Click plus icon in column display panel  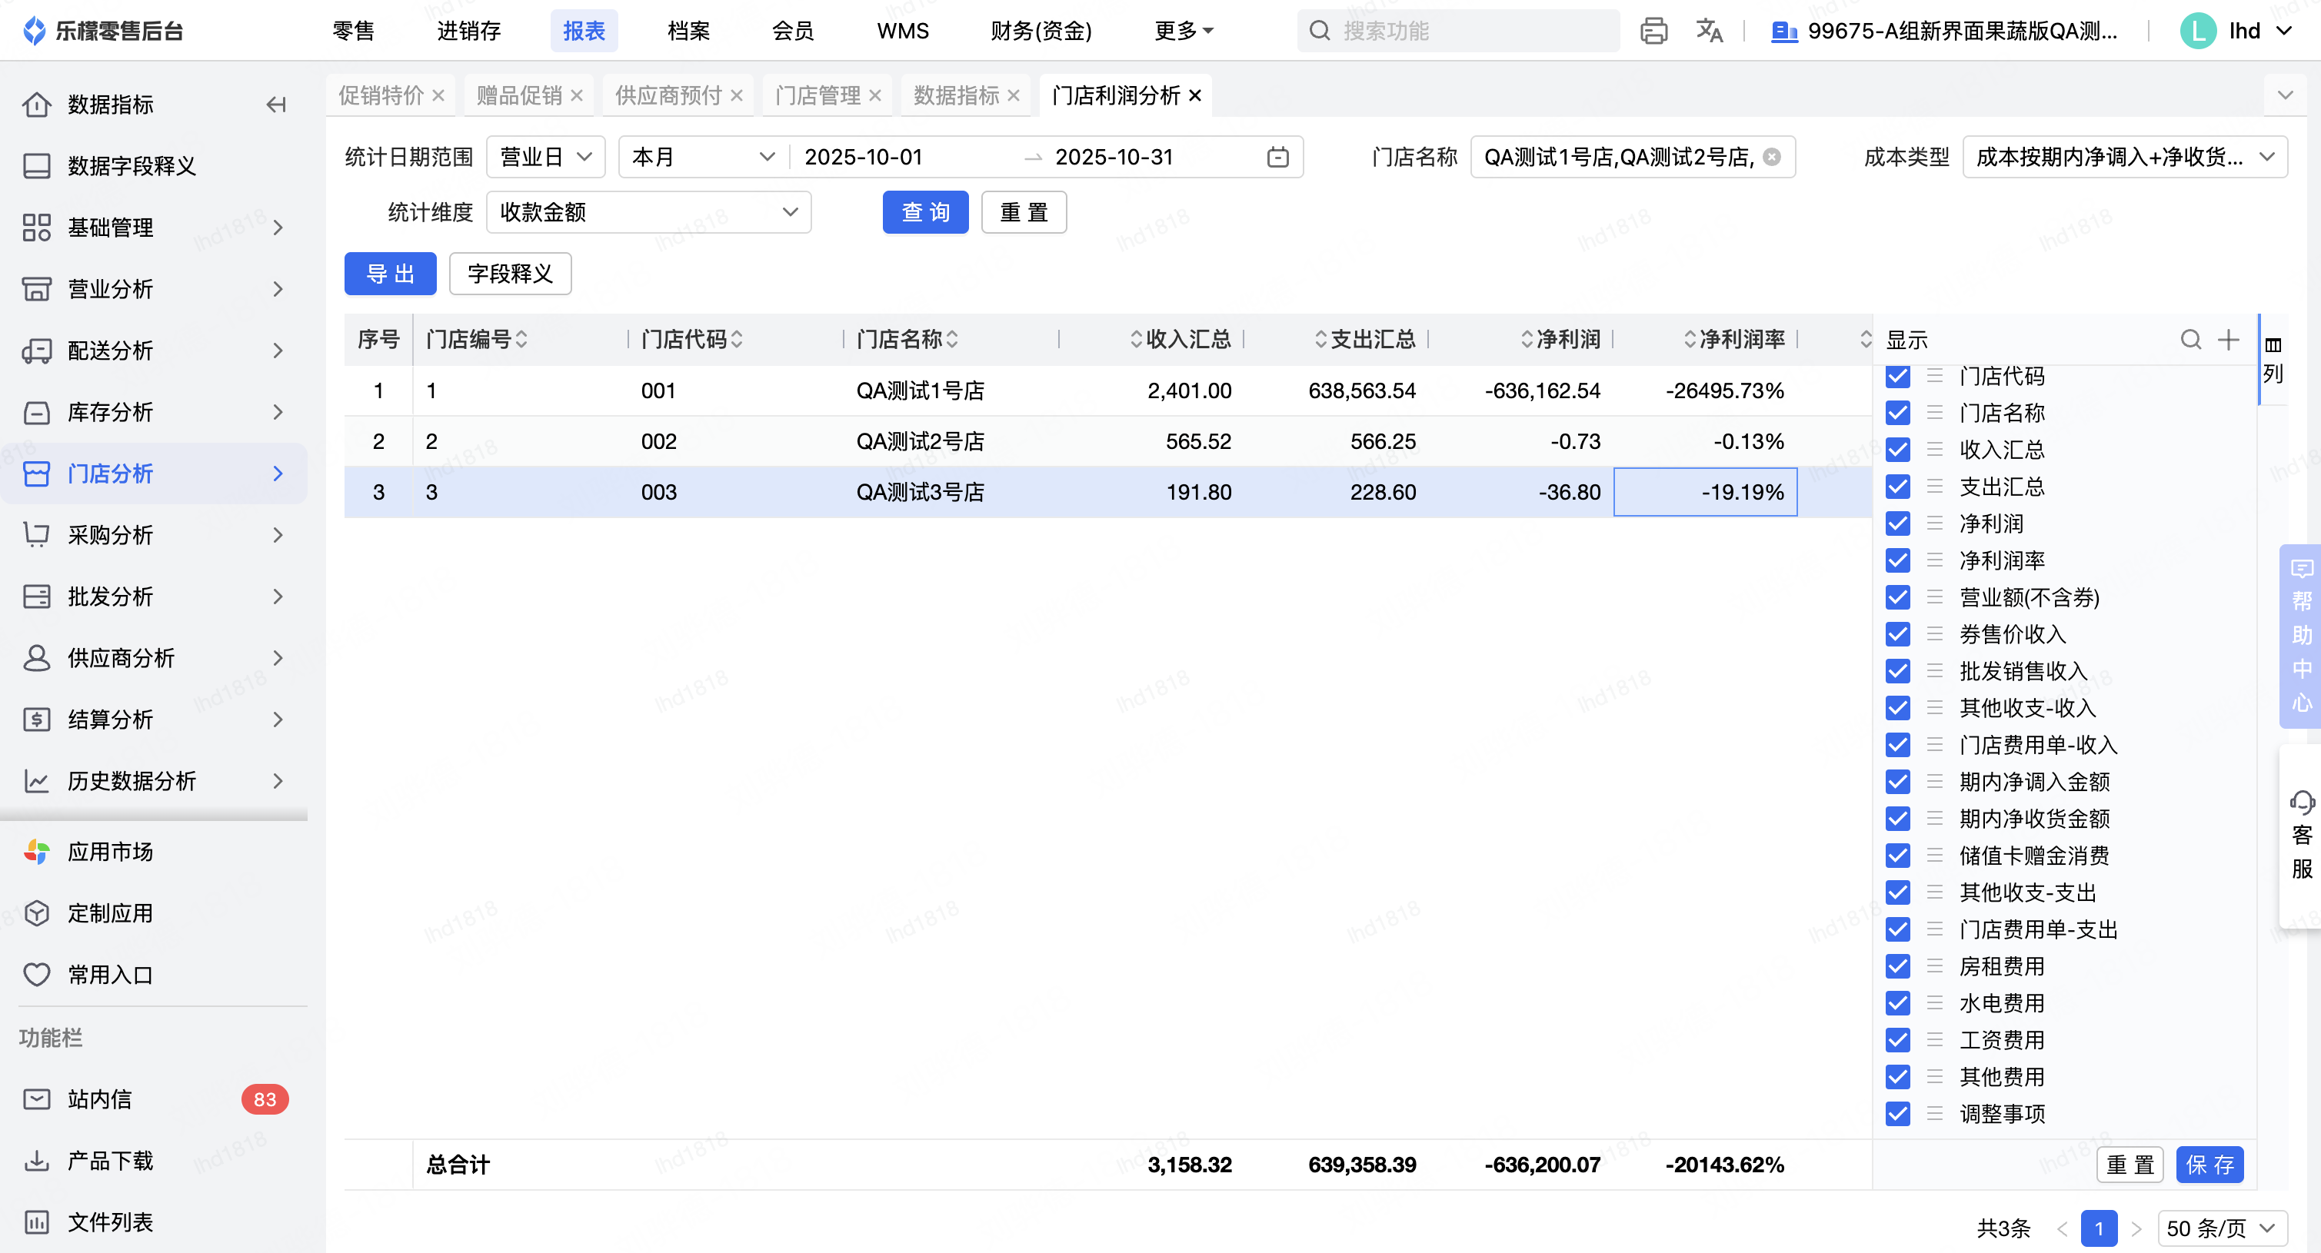coord(2228,340)
